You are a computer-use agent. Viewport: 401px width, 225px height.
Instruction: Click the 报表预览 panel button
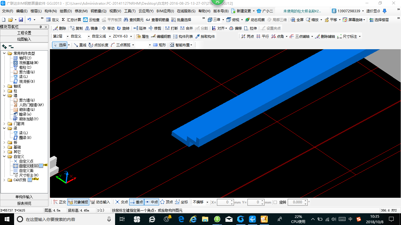(x=24, y=203)
